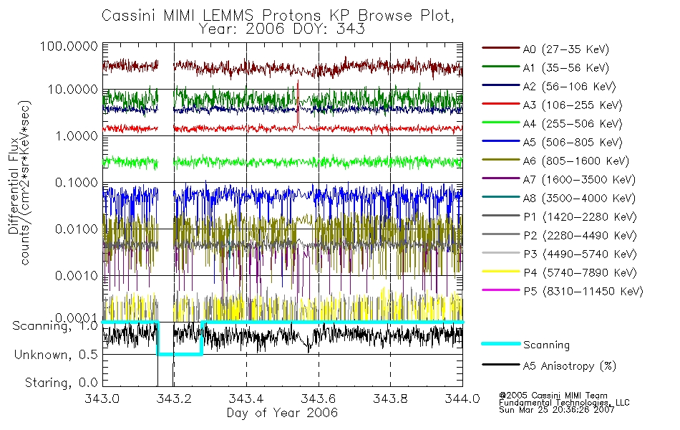Select the A5 Anisotropy (%) legend entry
Screen dimensions: 680x430
[549, 365]
